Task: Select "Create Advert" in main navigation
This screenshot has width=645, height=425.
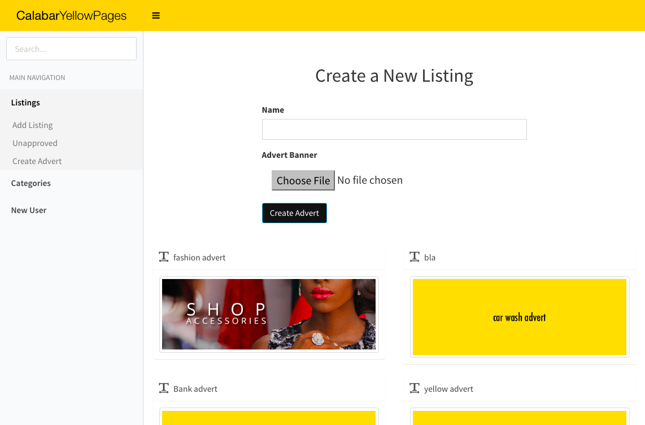Action: click(37, 161)
